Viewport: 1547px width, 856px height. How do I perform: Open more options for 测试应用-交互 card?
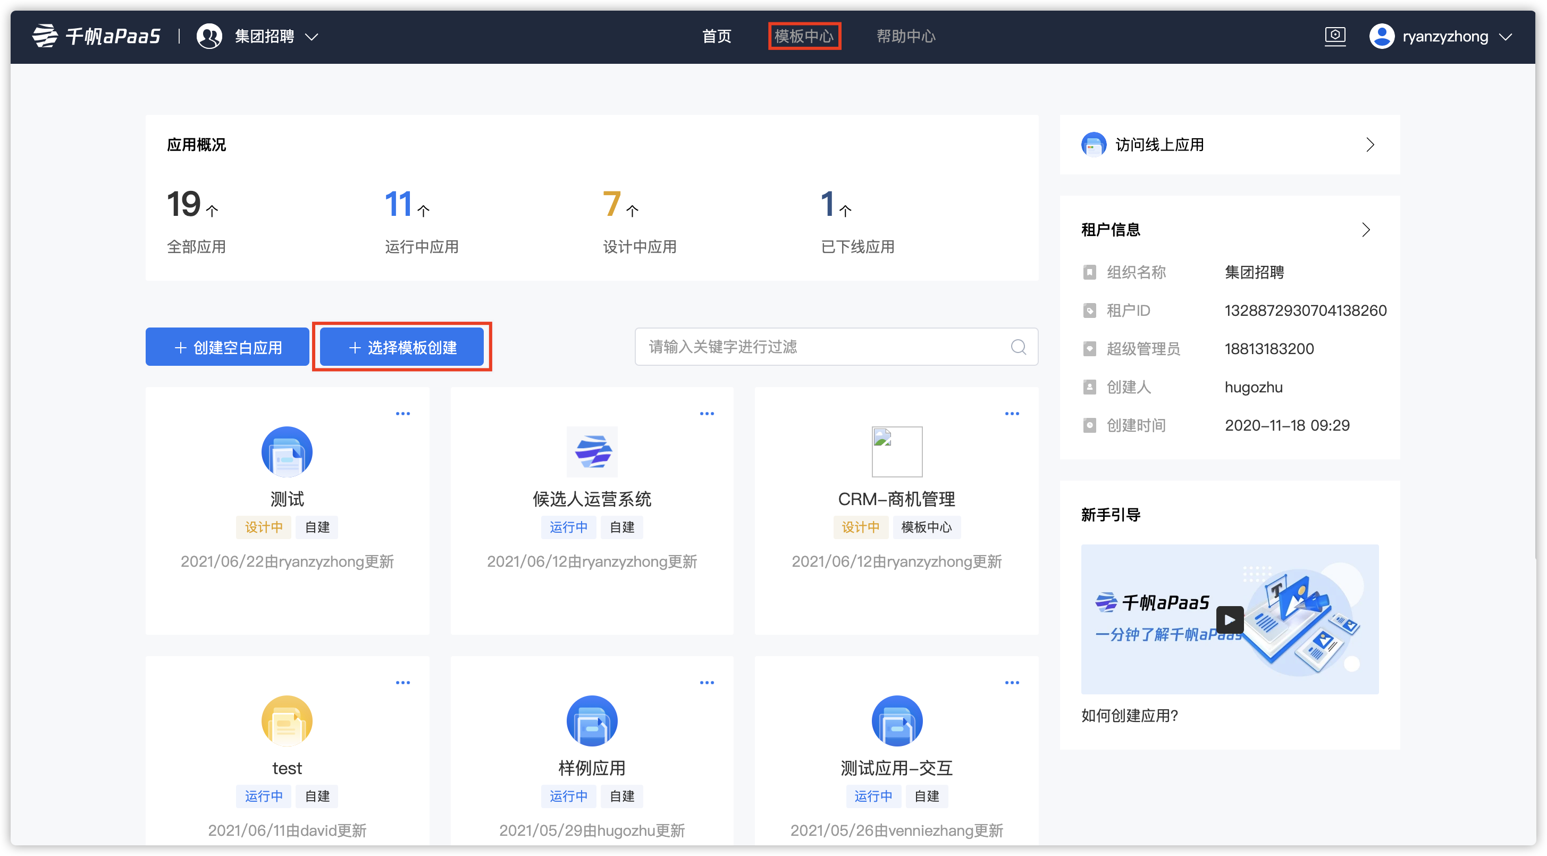pyautogui.click(x=1011, y=682)
